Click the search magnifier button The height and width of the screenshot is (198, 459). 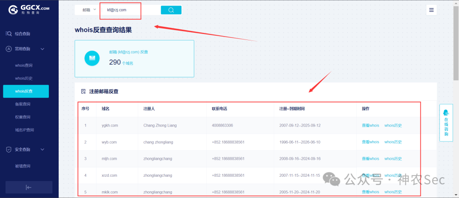[x=171, y=10]
